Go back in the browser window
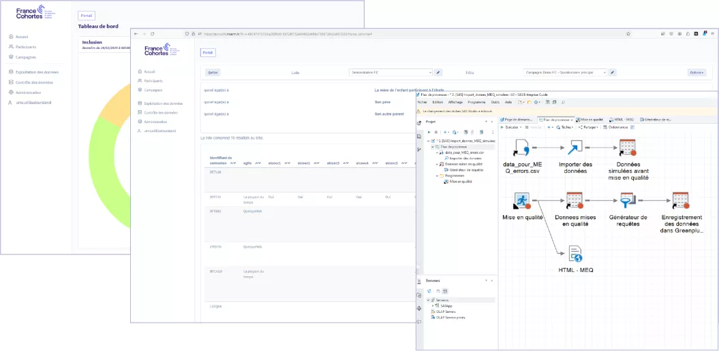This screenshot has width=719, height=351. 136,34
